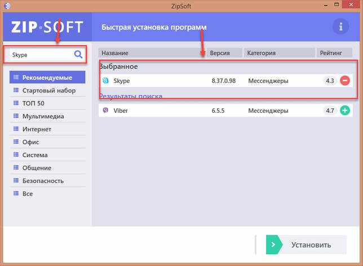Open the Система category
This screenshot has height=266, width=363.
point(47,155)
